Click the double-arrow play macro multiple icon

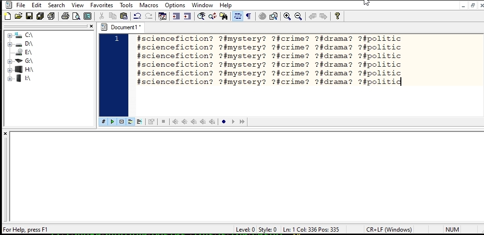pos(242,122)
